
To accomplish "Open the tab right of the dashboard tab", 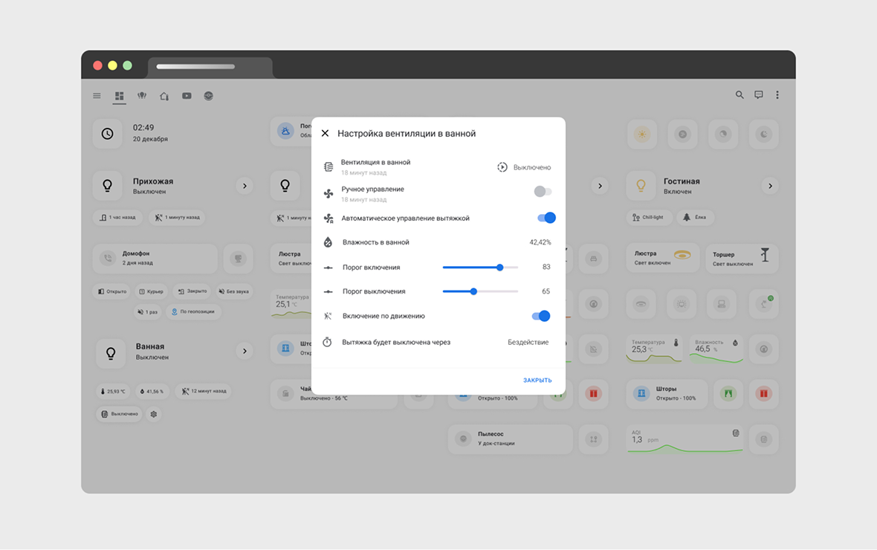I will (141, 96).
